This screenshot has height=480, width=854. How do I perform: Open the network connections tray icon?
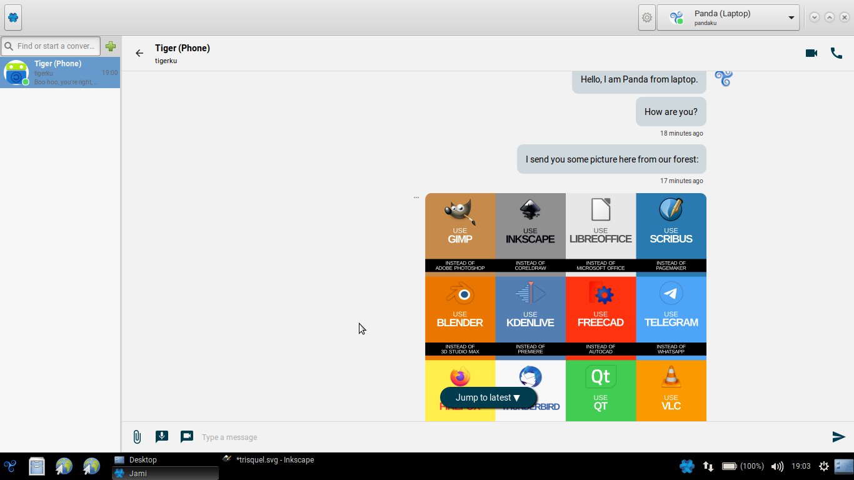pos(708,466)
